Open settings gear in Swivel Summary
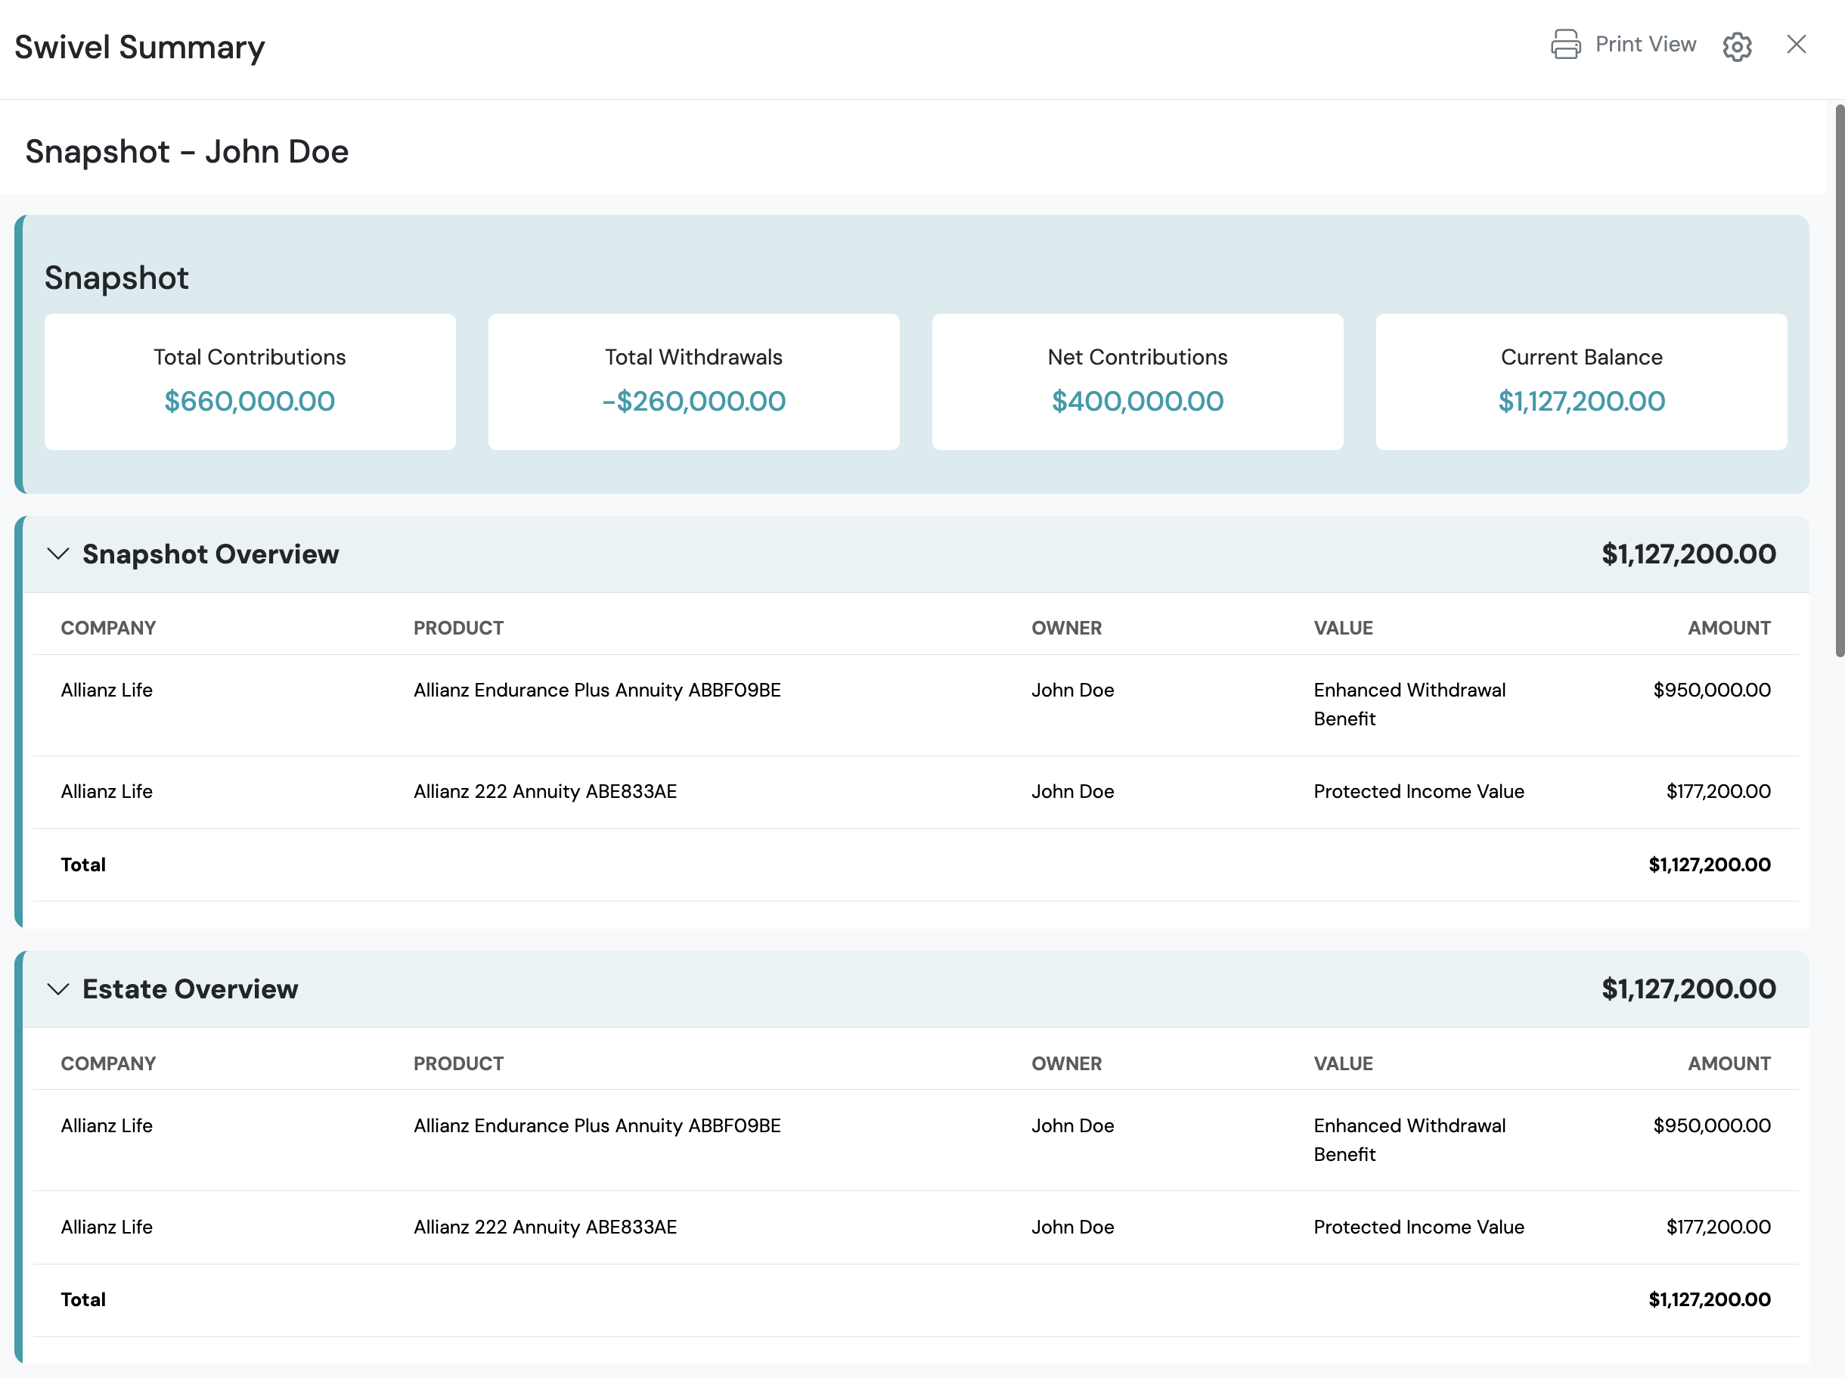1845x1378 pixels. click(1737, 46)
